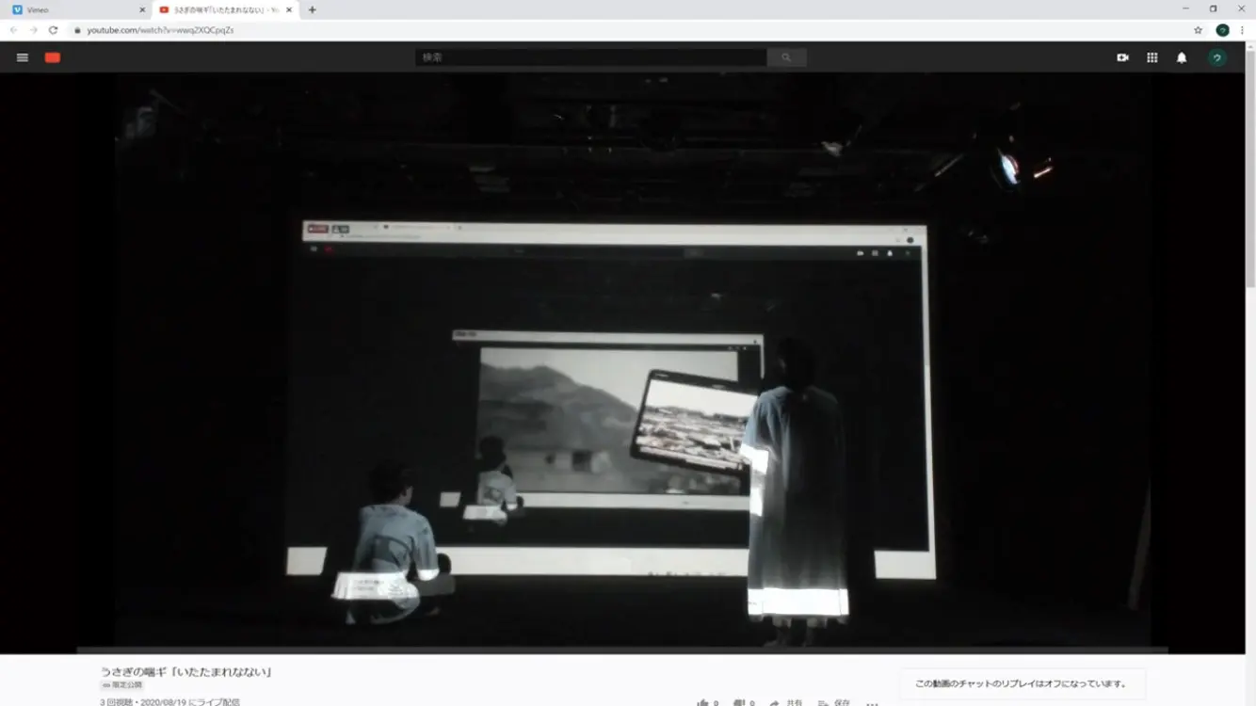This screenshot has height=706, width=1256.
Task: Focus the YouTube 検索 search field
Action: tap(591, 57)
